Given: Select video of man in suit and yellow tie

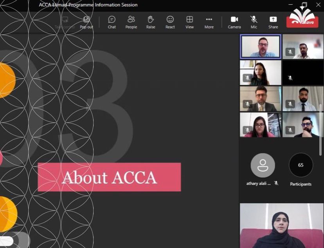Looking at the screenshot, I should [x=261, y=99].
